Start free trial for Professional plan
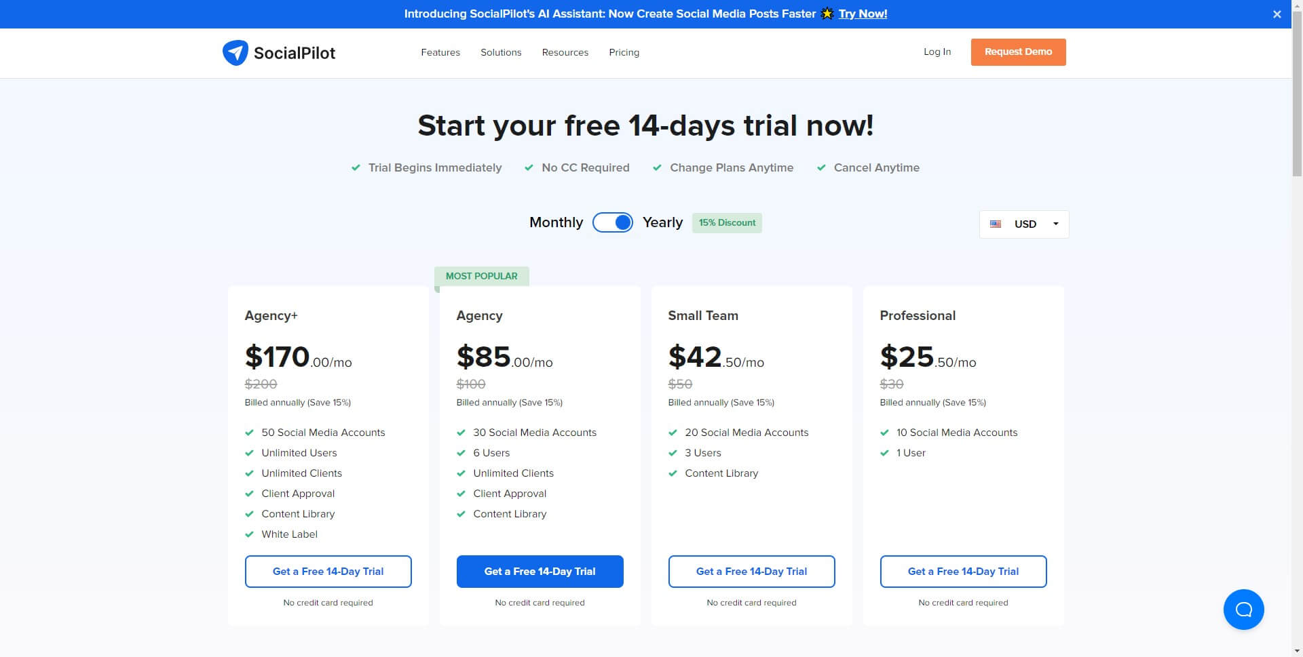The height and width of the screenshot is (657, 1303). (x=963, y=572)
